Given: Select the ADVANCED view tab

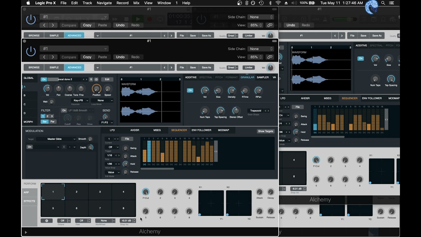Looking at the screenshot, I should 74,67.
